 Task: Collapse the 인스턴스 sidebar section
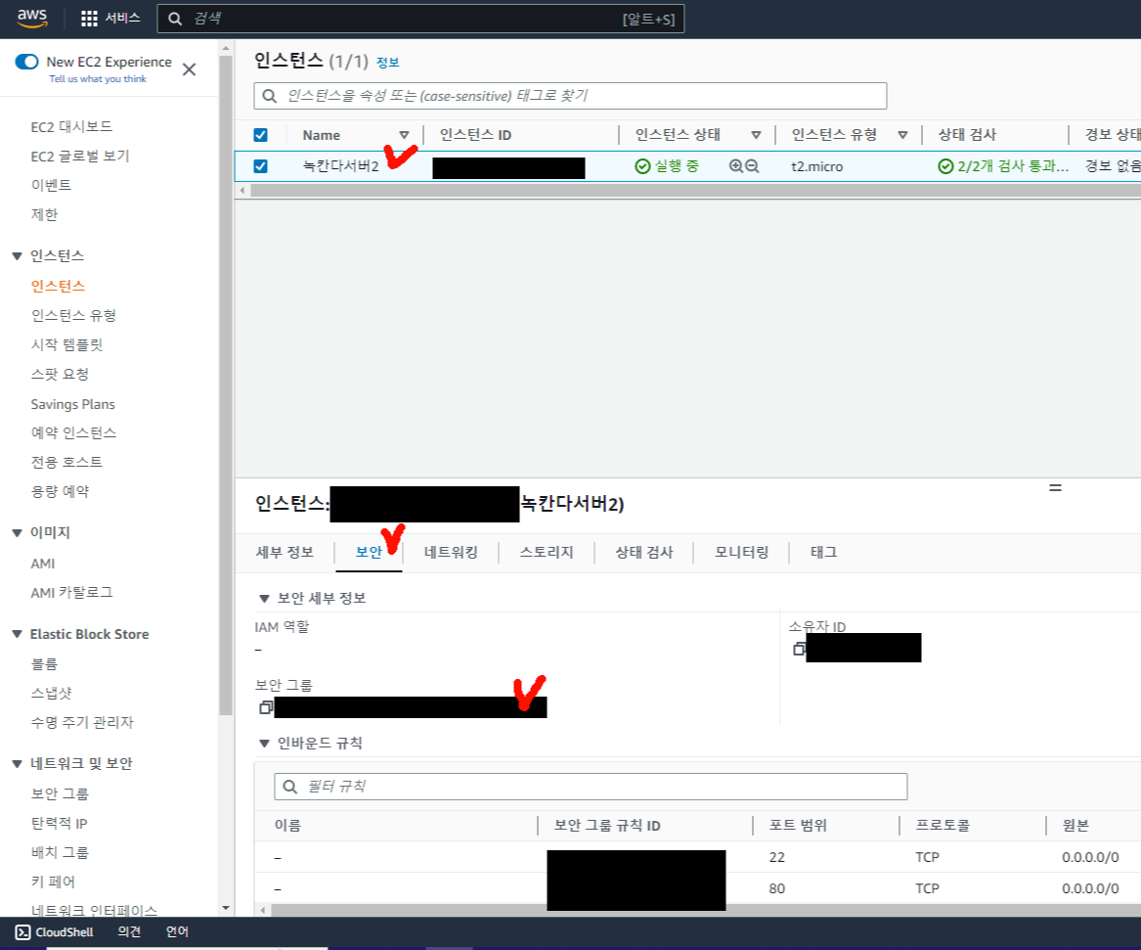(x=18, y=256)
